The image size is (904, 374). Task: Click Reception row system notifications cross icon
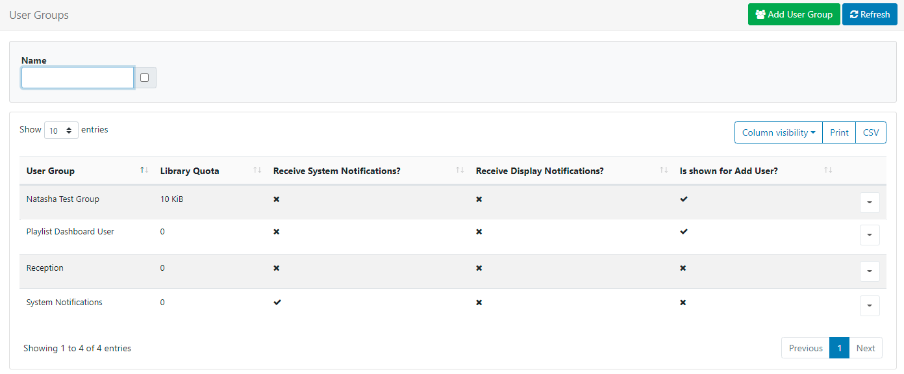pos(277,268)
